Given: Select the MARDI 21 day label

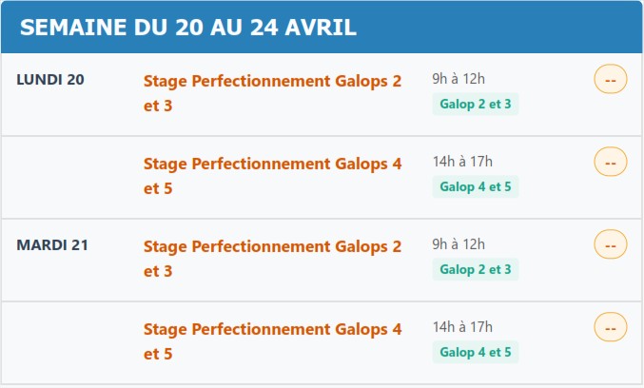Looking at the screenshot, I should pos(52,244).
